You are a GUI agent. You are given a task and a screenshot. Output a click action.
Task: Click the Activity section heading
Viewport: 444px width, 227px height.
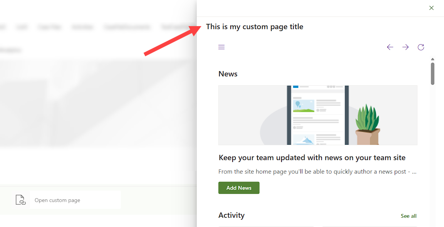click(x=231, y=215)
